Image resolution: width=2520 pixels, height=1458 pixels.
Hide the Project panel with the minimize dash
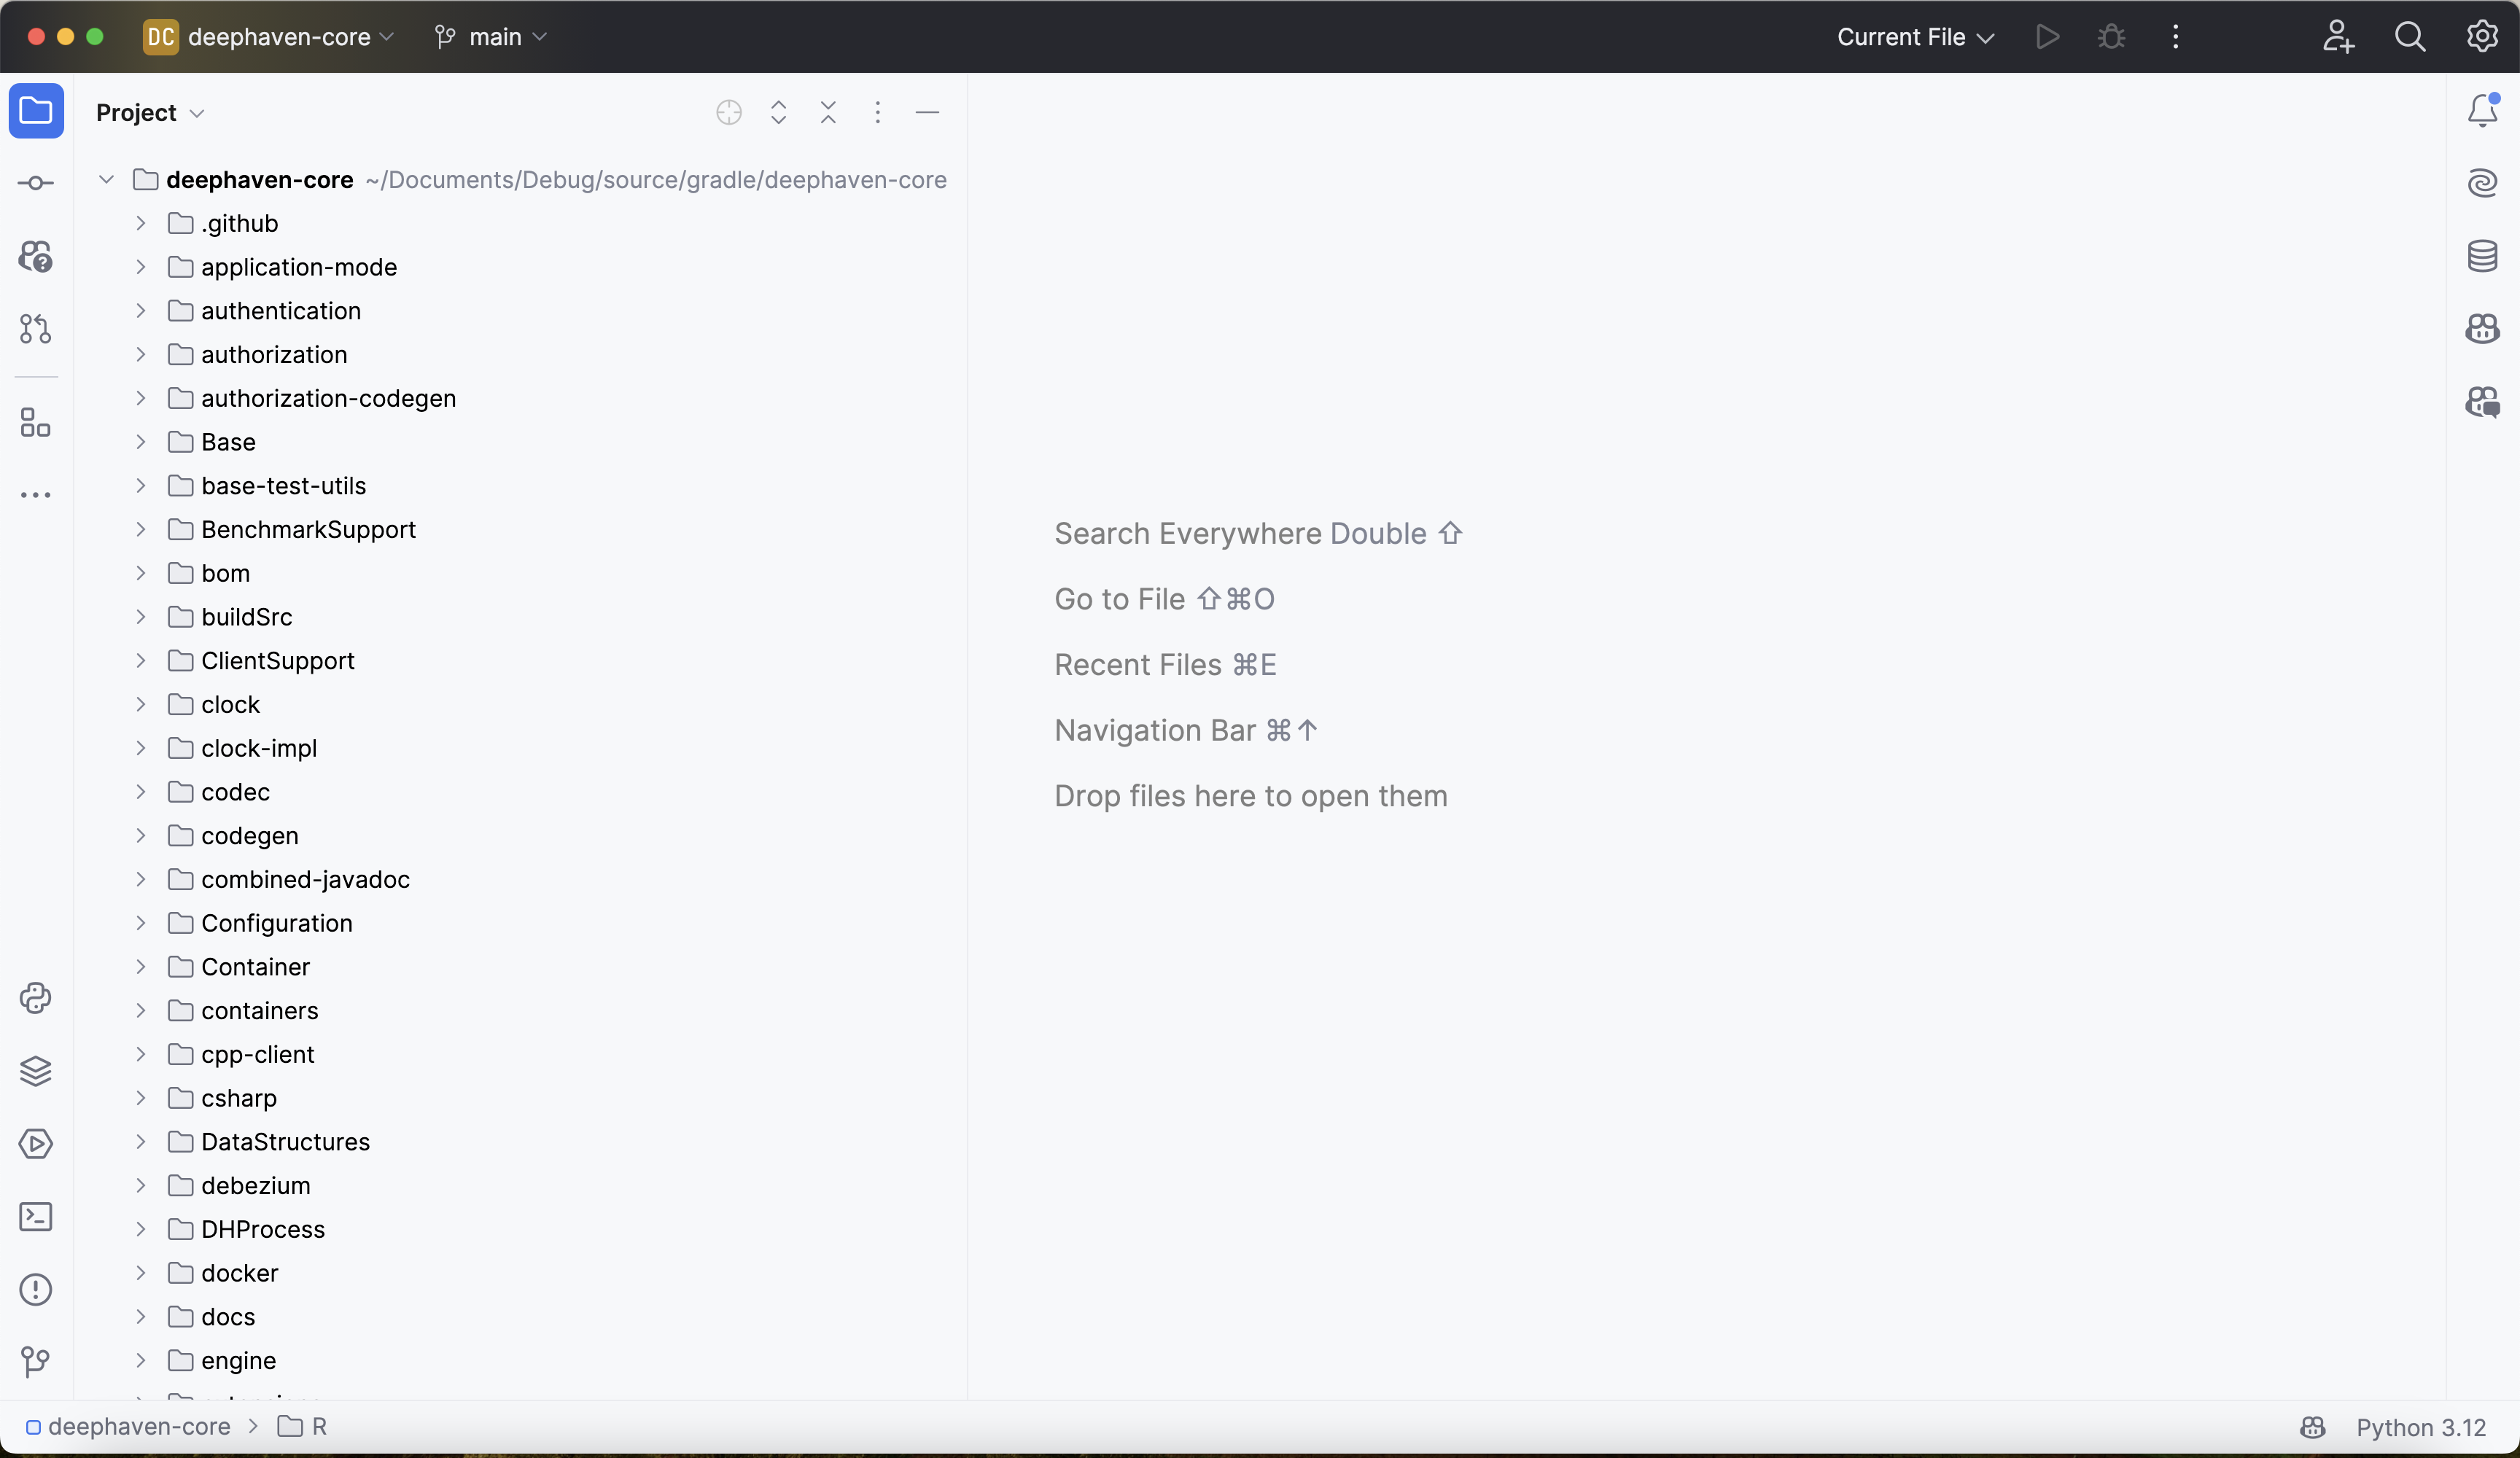coord(927,113)
